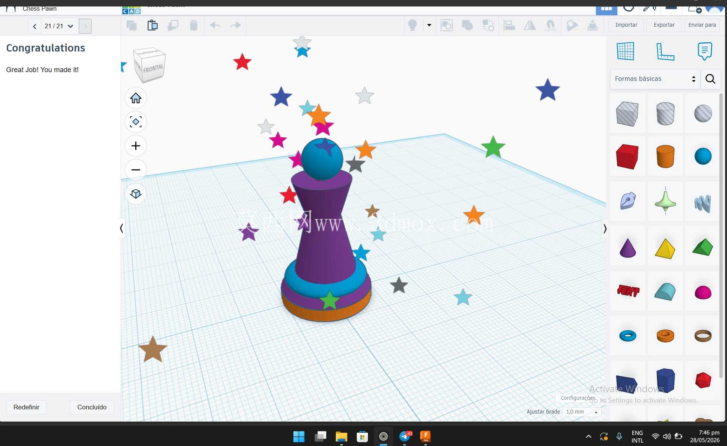Click the FRONTAL face of the view cube
Image resolution: width=727 pixels, height=446 pixels.
click(153, 69)
